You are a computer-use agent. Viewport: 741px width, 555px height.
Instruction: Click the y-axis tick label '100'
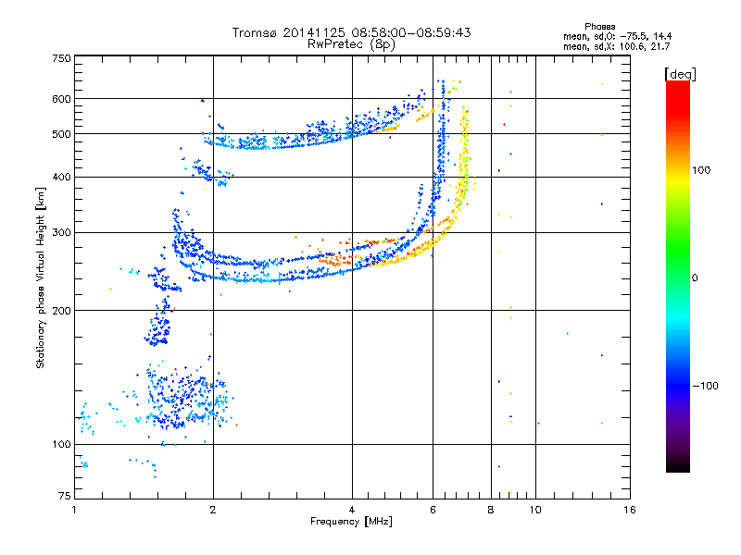pos(61,445)
